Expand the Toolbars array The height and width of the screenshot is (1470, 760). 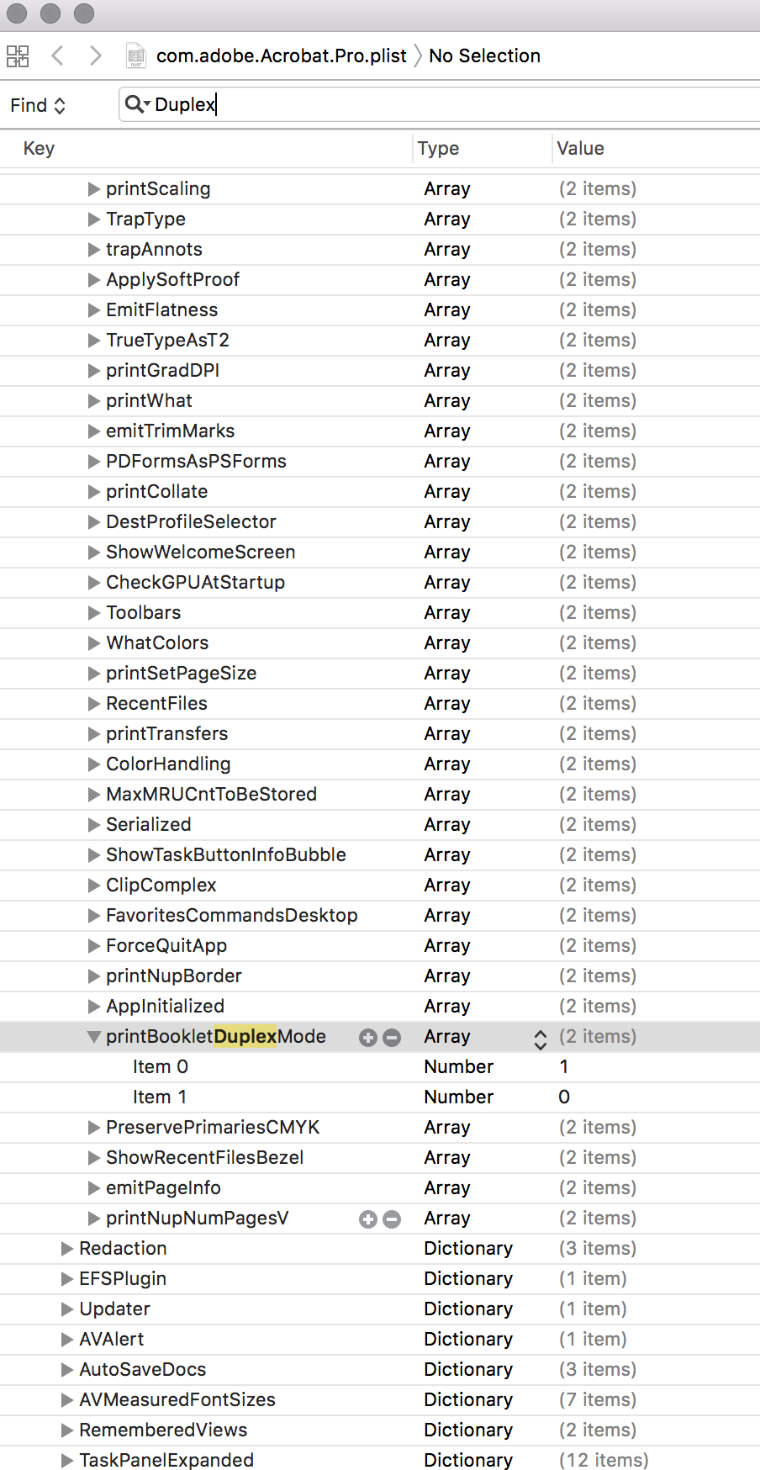[x=94, y=613]
